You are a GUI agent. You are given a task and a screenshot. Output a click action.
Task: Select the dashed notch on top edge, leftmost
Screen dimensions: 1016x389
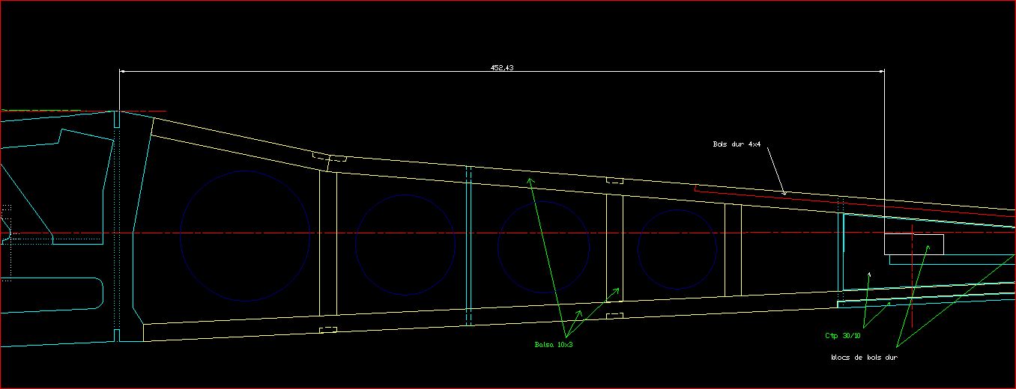[330, 157]
